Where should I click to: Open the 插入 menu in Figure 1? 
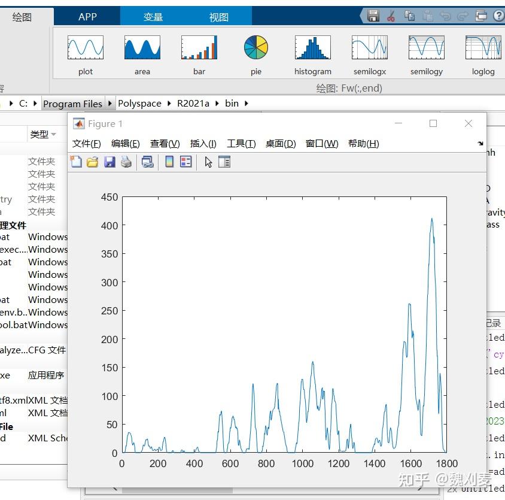click(203, 144)
